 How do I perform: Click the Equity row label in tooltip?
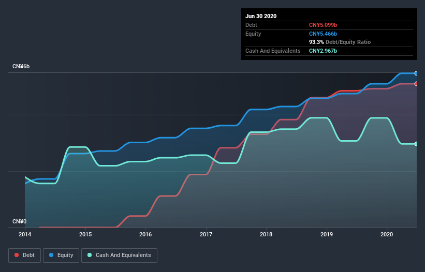[x=253, y=34]
